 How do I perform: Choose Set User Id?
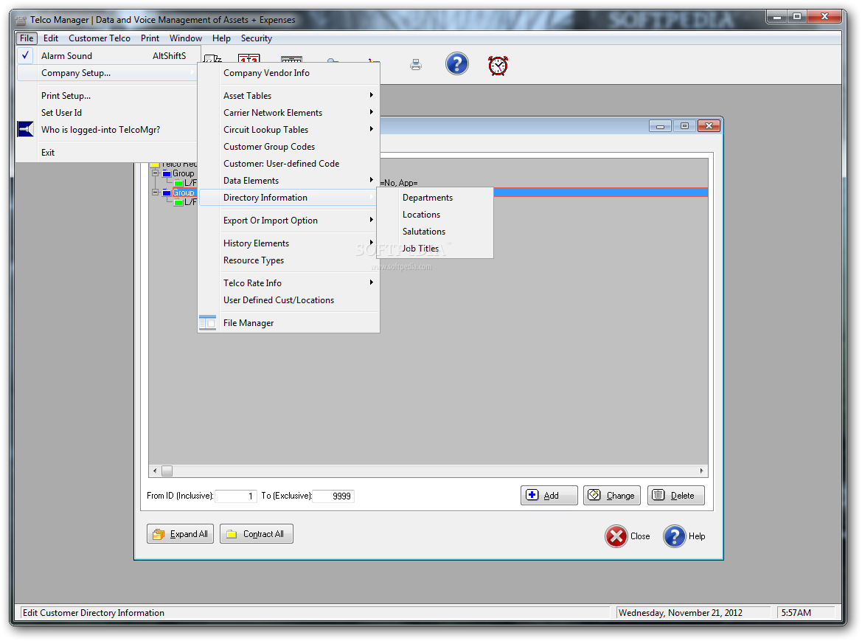pos(107,112)
